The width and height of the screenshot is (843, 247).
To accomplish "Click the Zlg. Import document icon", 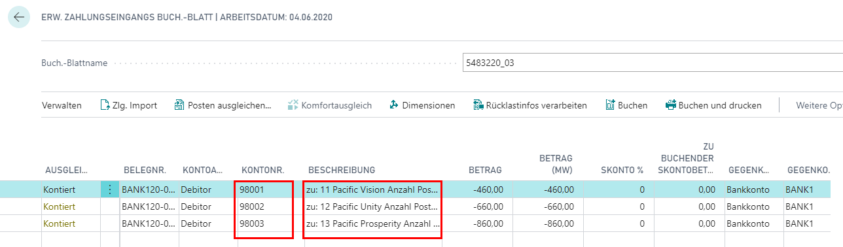I will (x=104, y=105).
